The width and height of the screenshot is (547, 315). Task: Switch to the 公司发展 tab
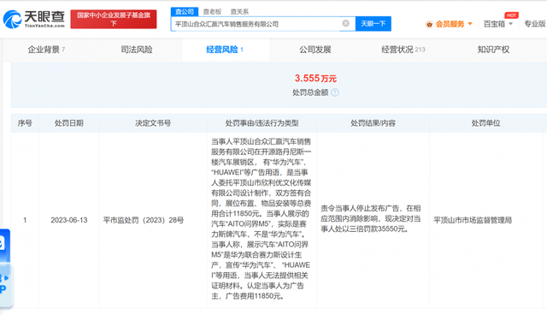[315, 50]
